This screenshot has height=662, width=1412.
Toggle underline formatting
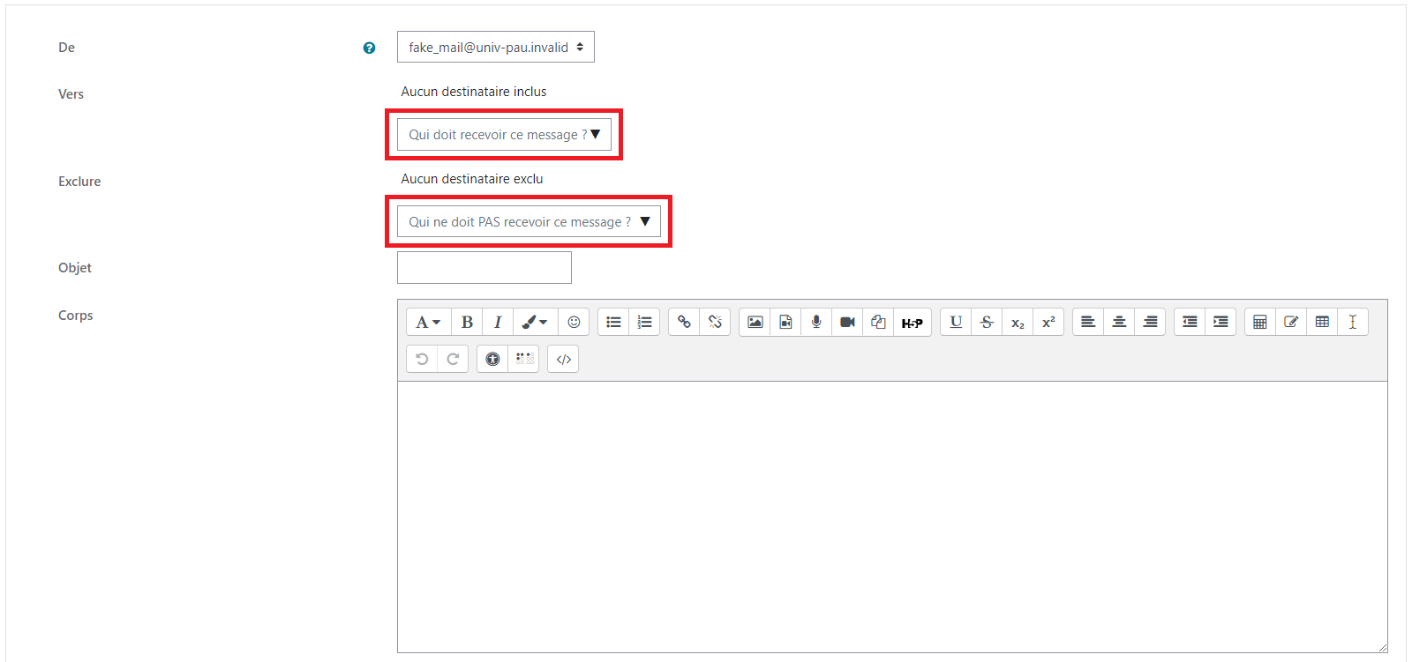[956, 323]
